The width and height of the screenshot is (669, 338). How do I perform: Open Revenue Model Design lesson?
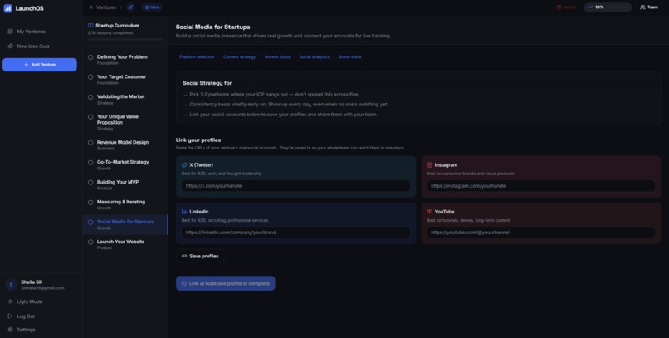125,145
